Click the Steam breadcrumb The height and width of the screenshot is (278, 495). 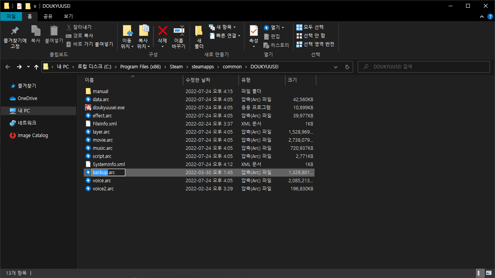(x=176, y=67)
